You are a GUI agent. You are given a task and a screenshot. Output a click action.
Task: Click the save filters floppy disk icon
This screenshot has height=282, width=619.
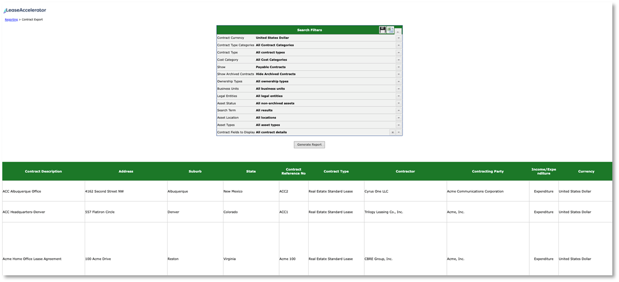click(x=383, y=30)
